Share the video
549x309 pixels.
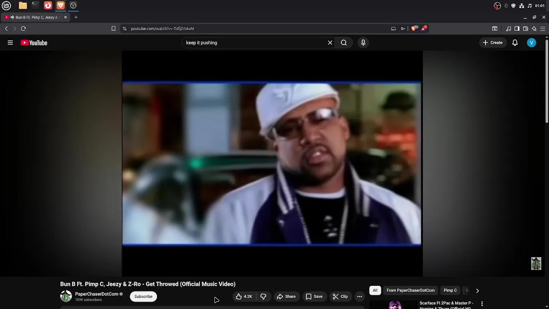(286, 297)
